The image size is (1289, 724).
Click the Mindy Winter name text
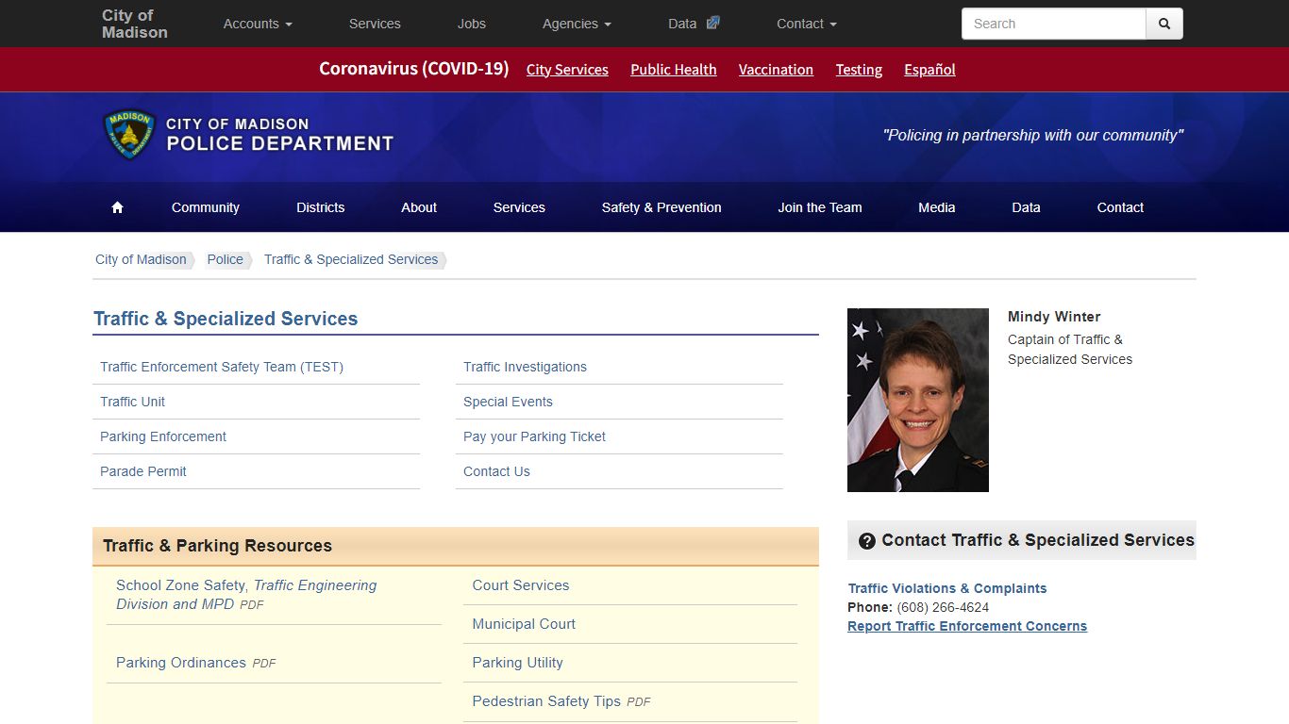point(1054,317)
